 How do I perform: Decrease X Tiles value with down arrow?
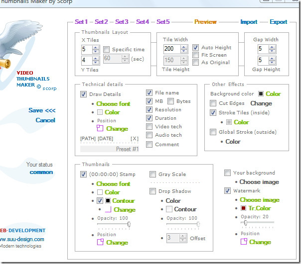pos(96,51)
